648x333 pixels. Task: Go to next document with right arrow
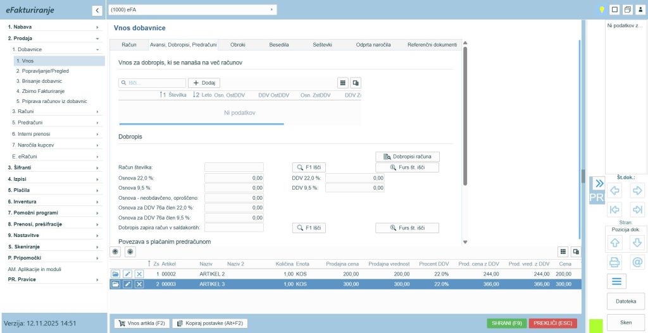point(637,190)
